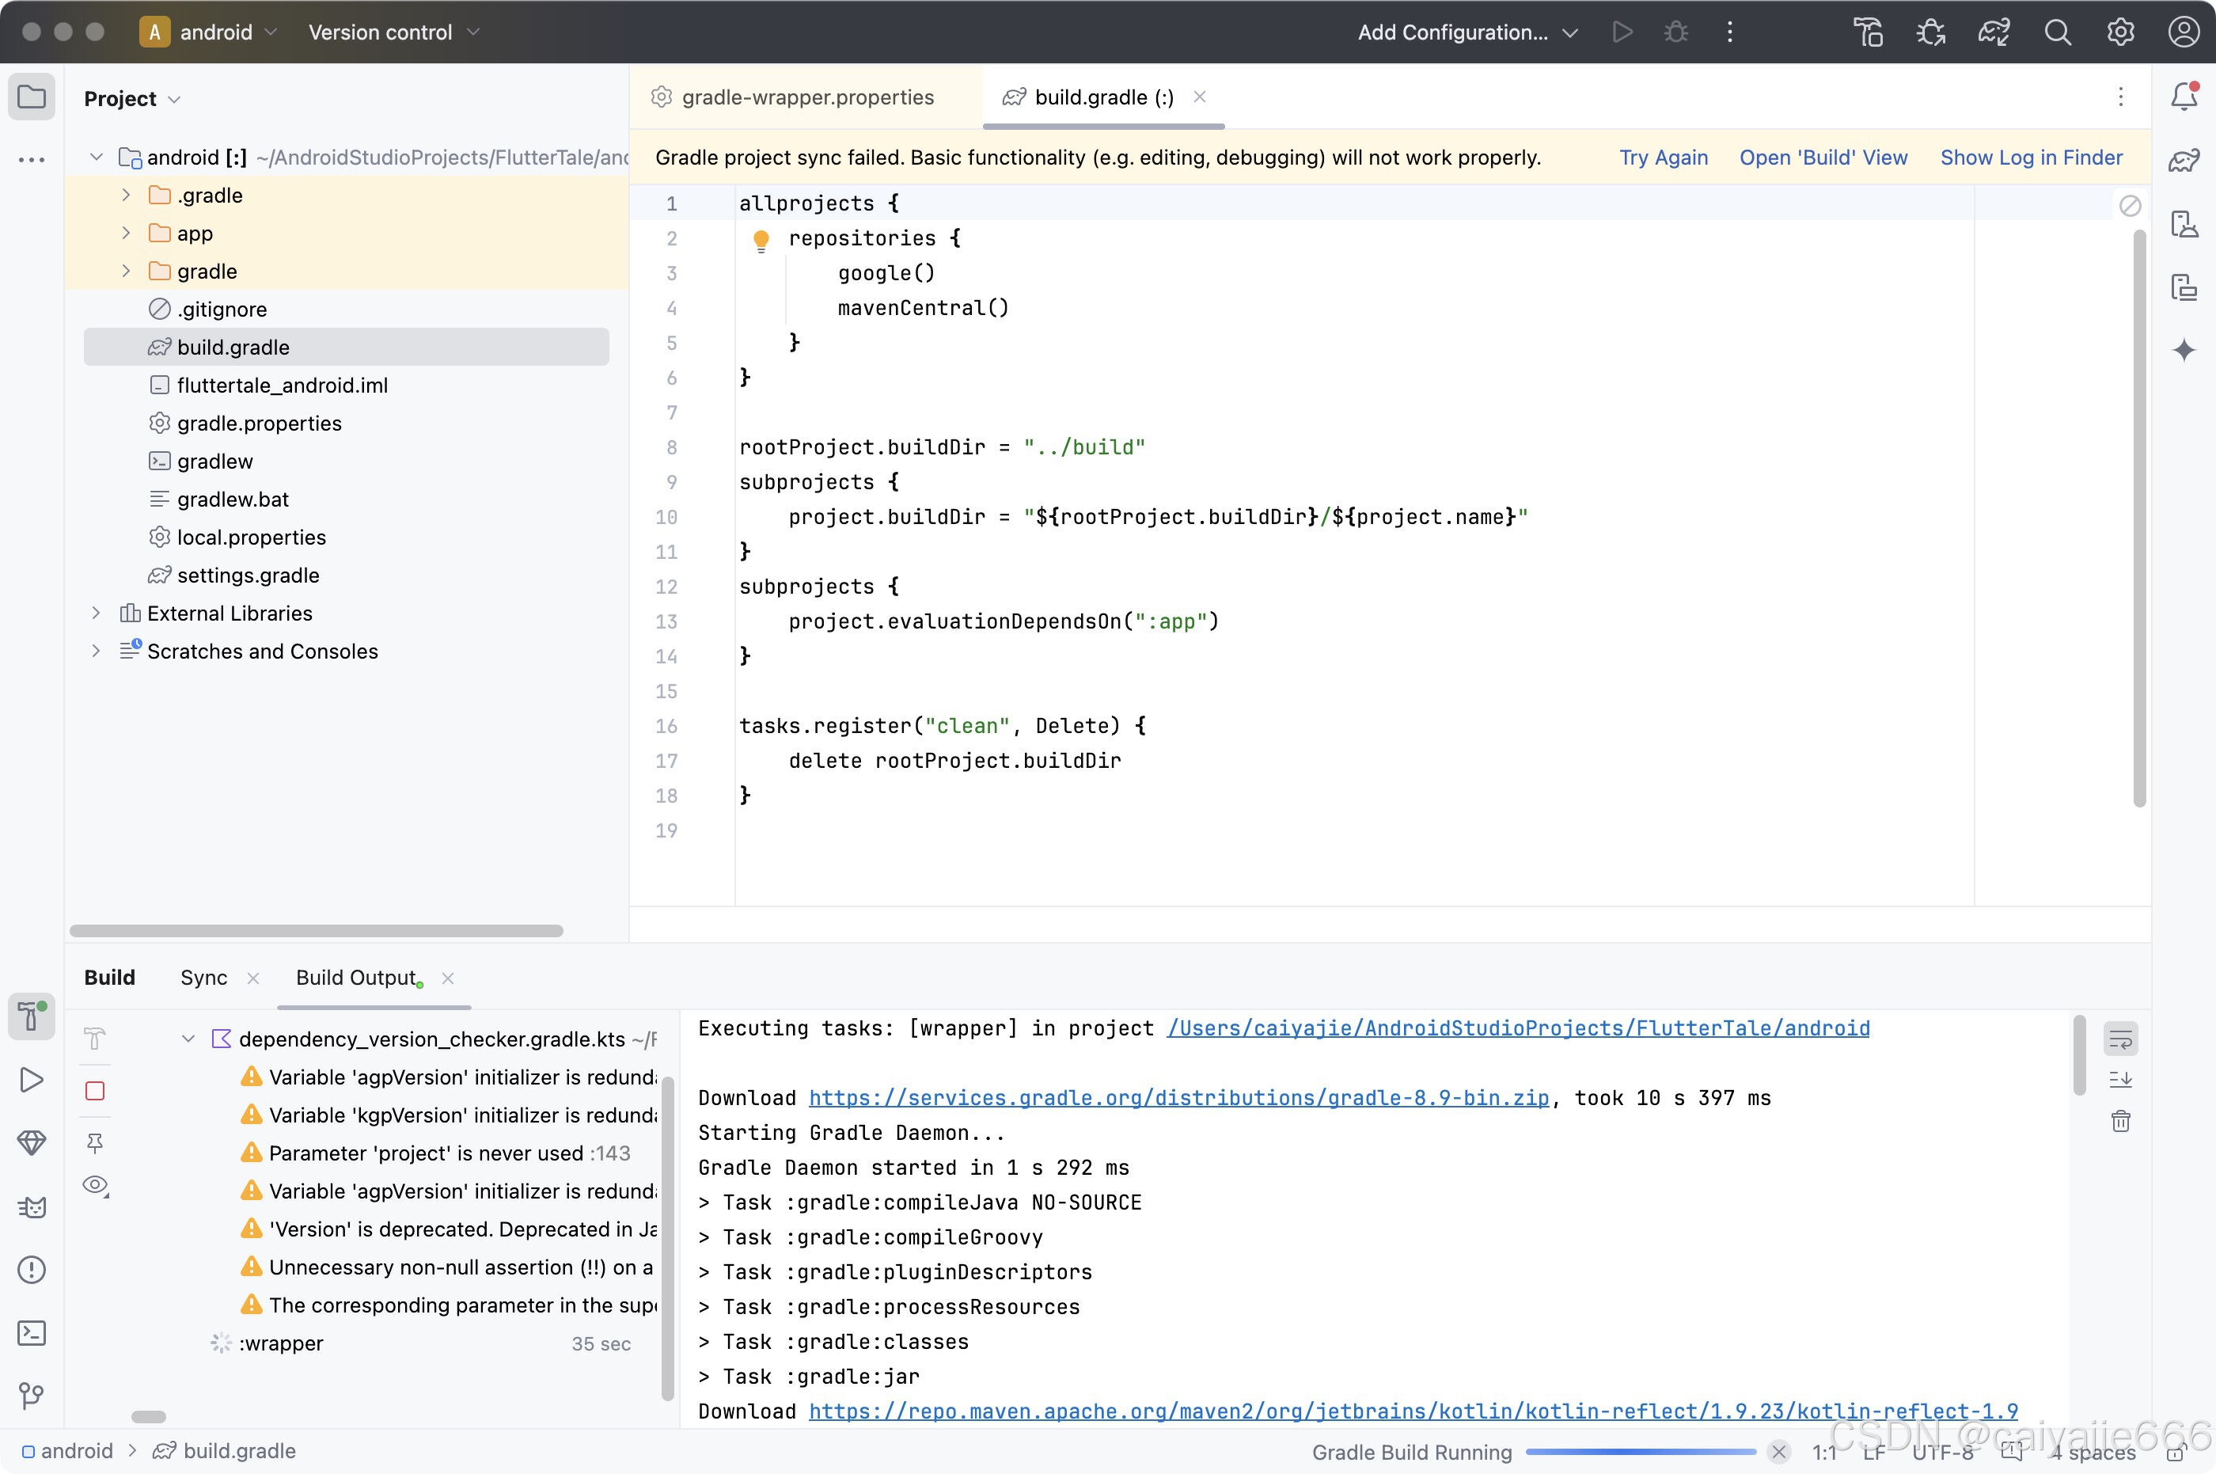
Task: Click the Search Everywhere magnifier
Action: [2057, 33]
